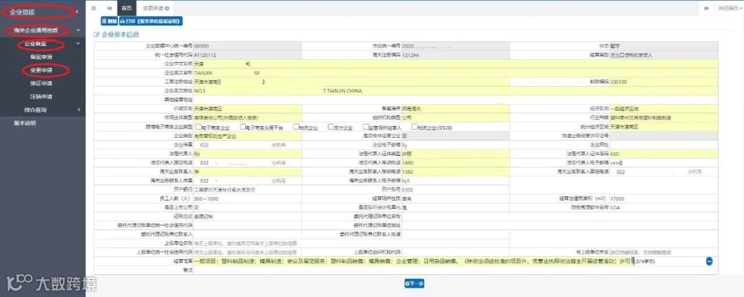Click the 财务管理软件名称 field showing SOA

click(x=663, y=207)
